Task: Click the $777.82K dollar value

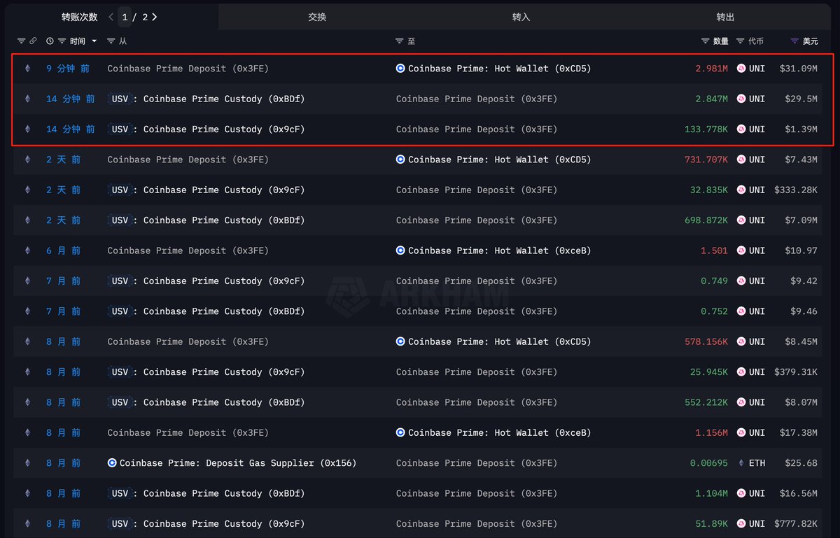Action: [x=796, y=523]
